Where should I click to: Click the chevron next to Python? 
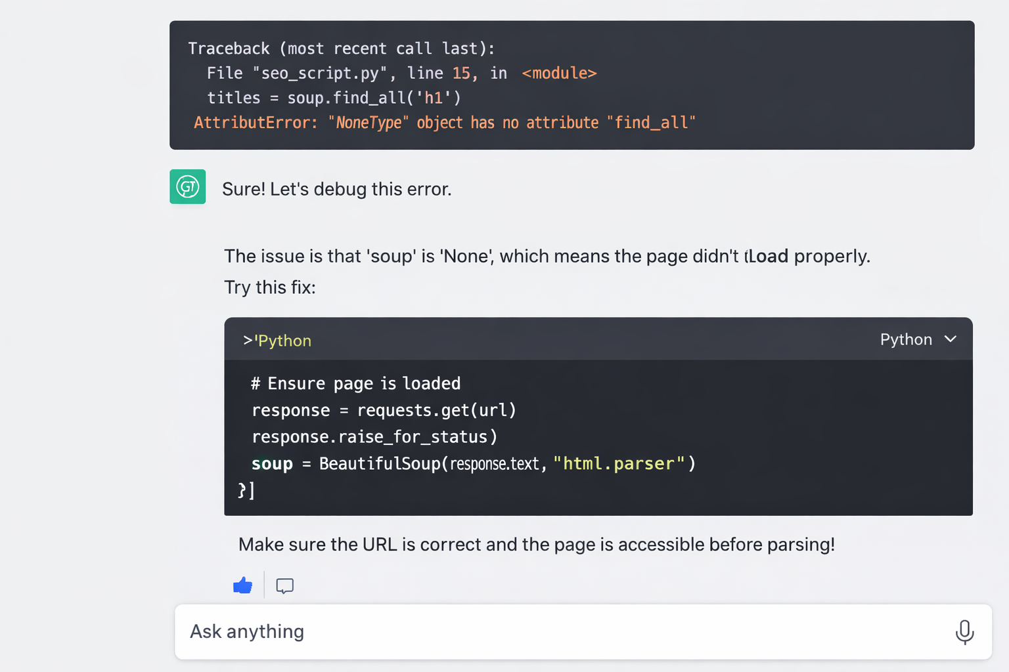950,339
